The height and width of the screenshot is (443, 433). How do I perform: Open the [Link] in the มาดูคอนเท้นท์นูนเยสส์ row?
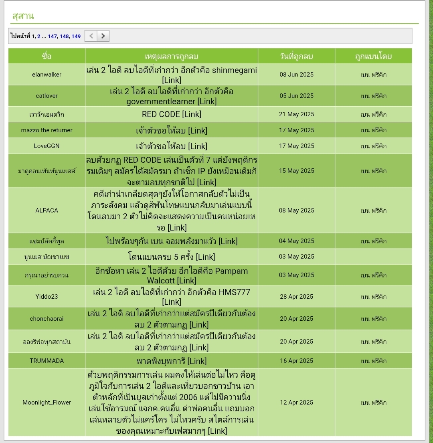(206, 182)
